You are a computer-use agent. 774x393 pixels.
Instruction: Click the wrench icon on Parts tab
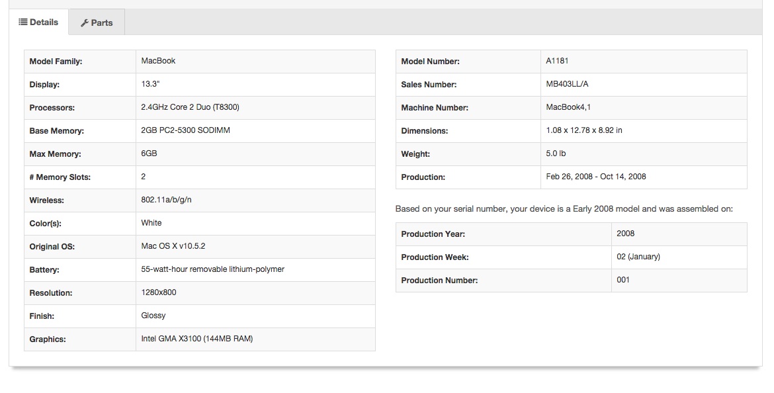coord(85,23)
